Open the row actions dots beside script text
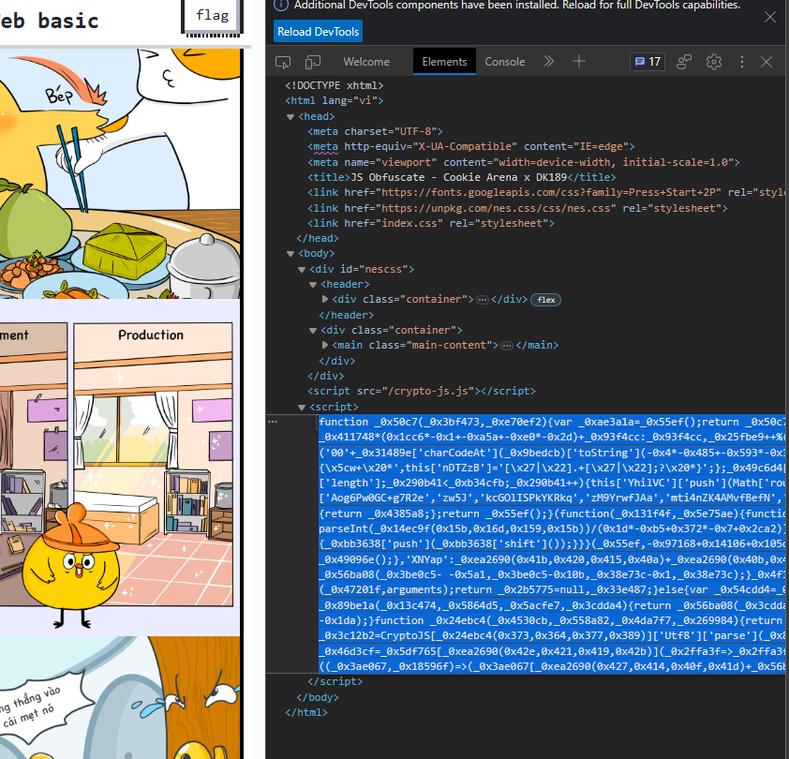The width and height of the screenshot is (789, 759). (273, 422)
